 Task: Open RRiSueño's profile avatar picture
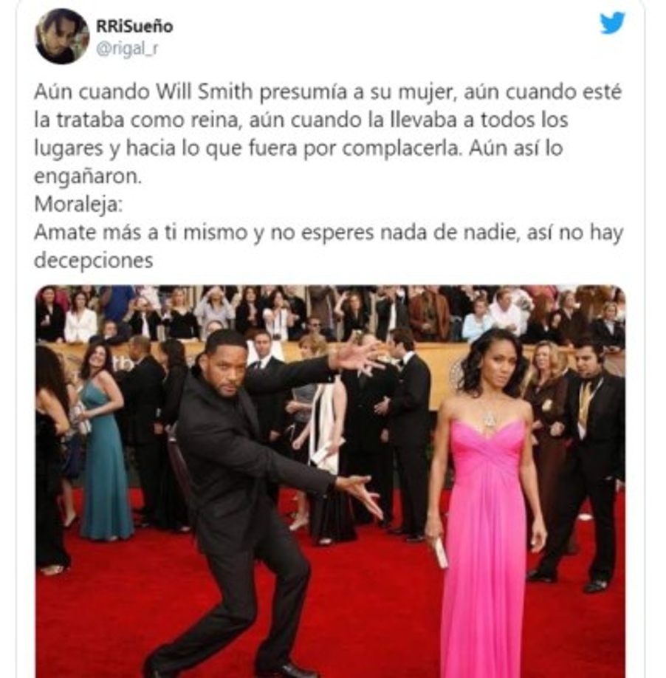(x=62, y=36)
